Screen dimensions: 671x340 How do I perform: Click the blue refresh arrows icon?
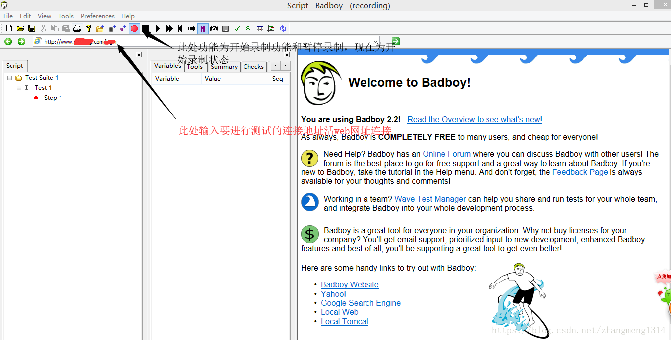pos(283,29)
